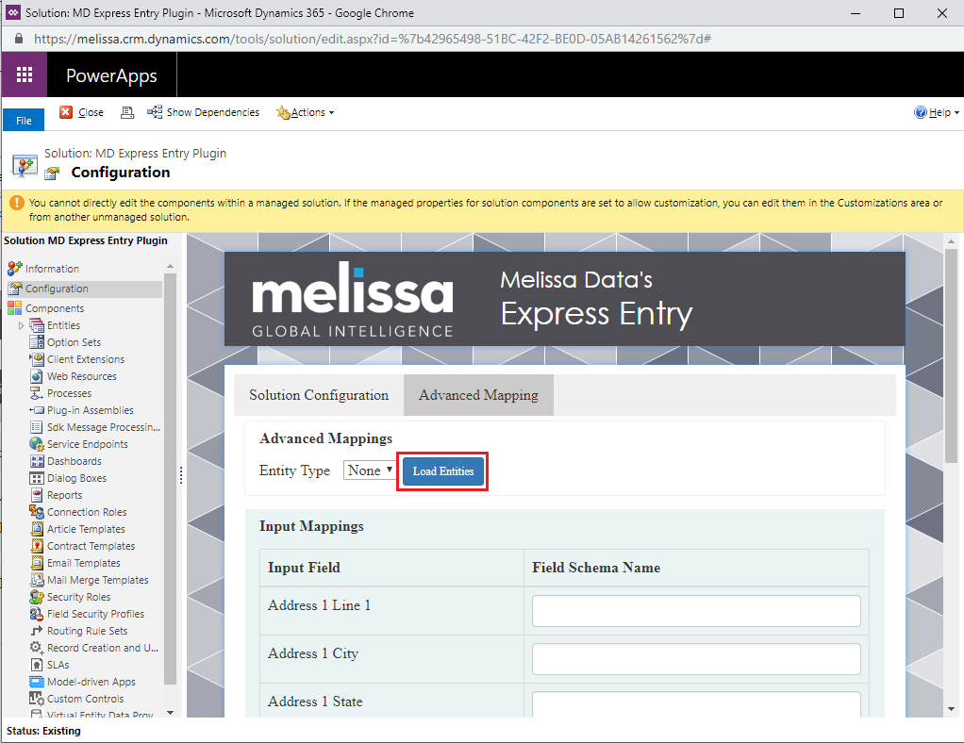The height and width of the screenshot is (743, 964).
Task: Select Information in the solution sidebar
Action: click(x=52, y=269)
